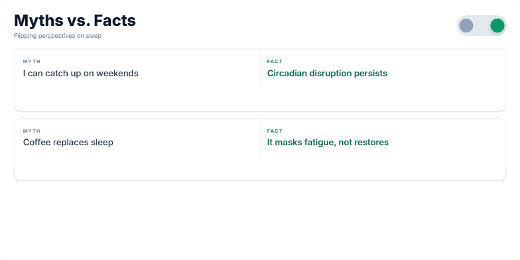520x260 pixels.
Task: Click the fact "Circadian disruption persists"
Action: click(x=327, y=73)
